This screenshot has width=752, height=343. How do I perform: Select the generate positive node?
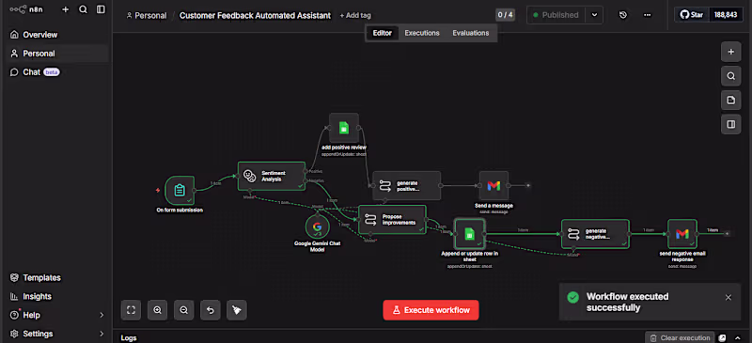407,186
